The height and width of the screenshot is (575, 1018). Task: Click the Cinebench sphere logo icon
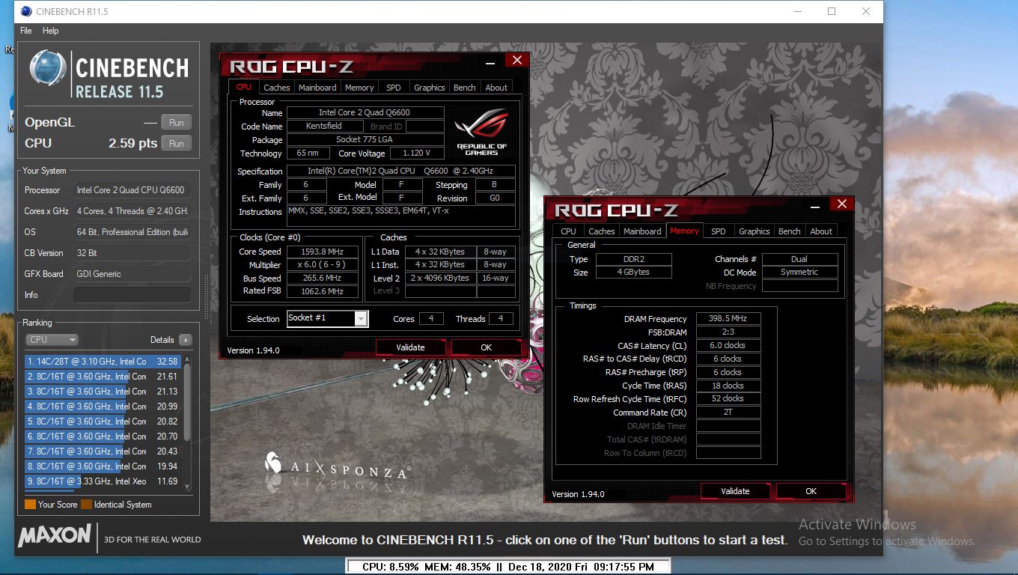[48, 69]
